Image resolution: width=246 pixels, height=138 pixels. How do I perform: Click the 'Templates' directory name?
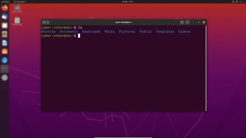click(165, 31)
